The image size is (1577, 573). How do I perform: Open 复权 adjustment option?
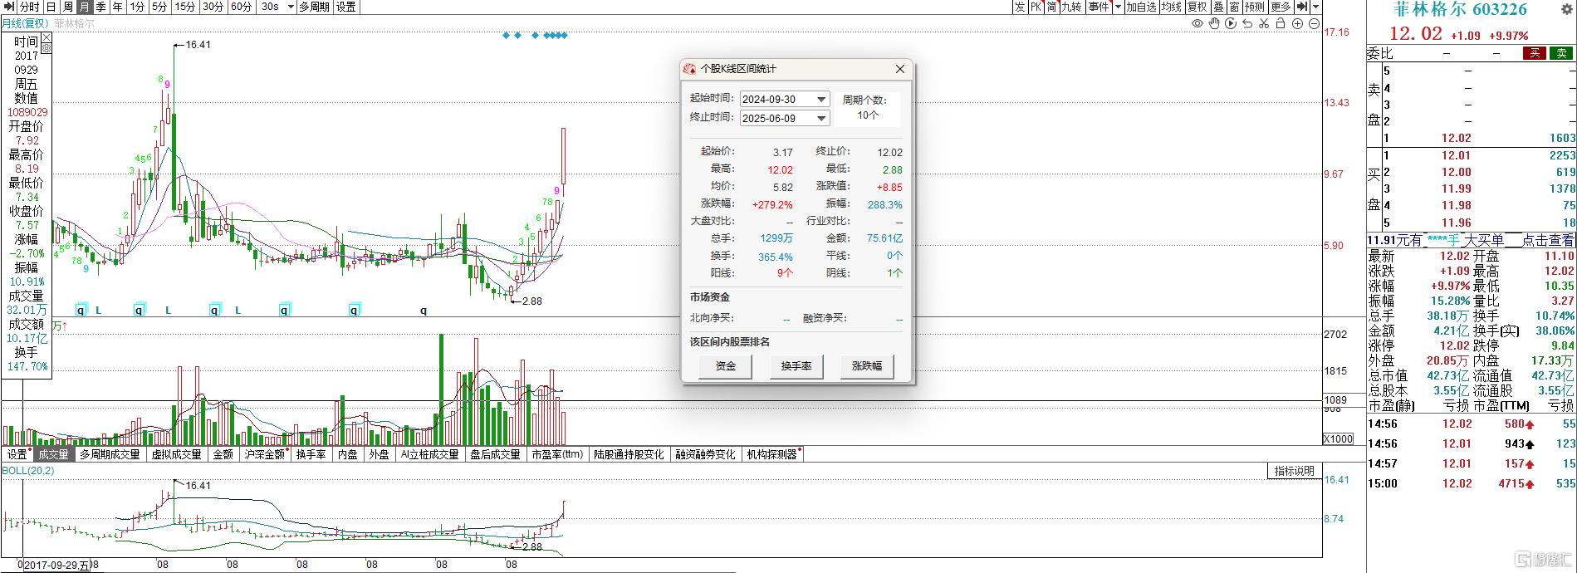(1198, 7)
